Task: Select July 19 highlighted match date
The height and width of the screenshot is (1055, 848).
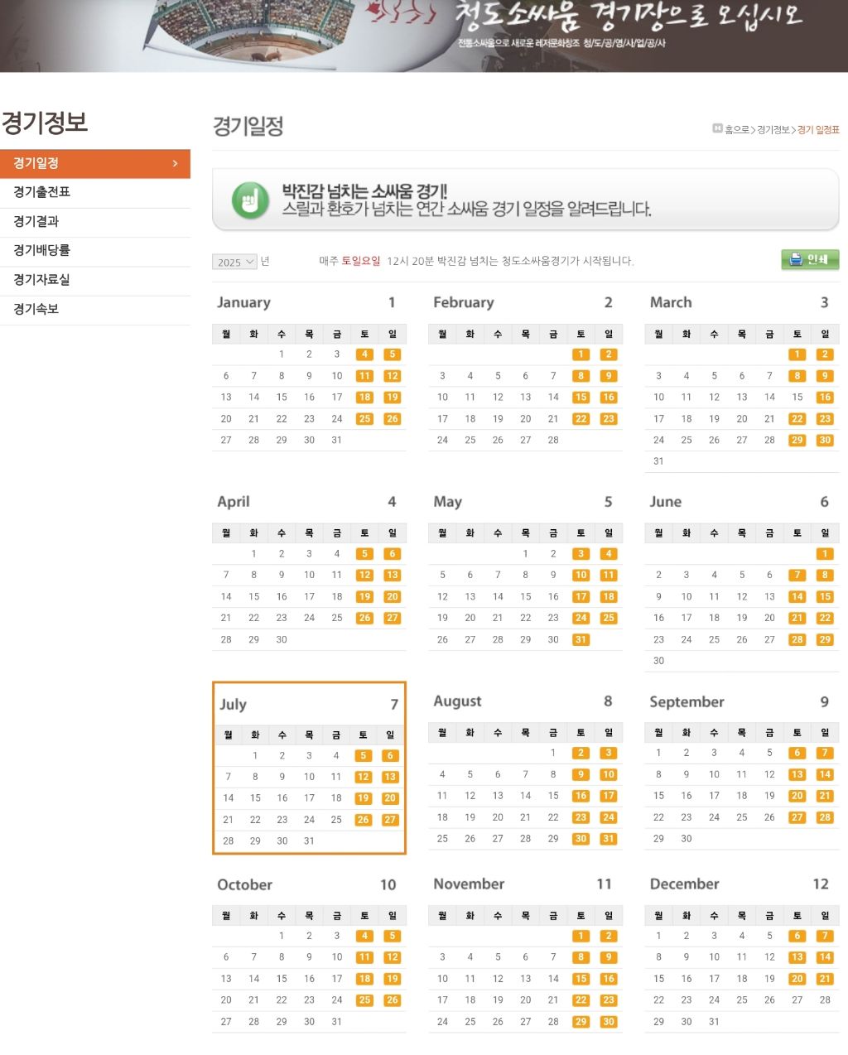Action: tap(363, 798)
